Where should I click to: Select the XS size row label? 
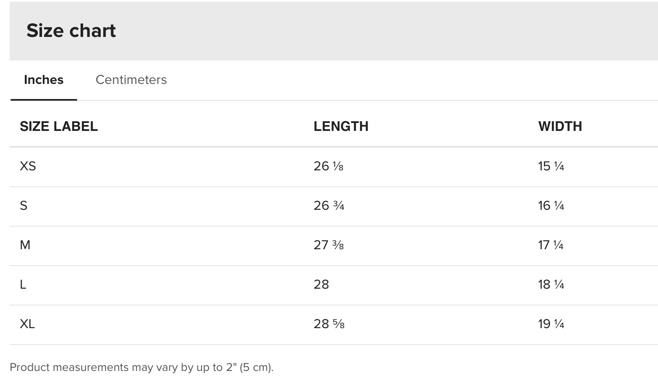28,166
